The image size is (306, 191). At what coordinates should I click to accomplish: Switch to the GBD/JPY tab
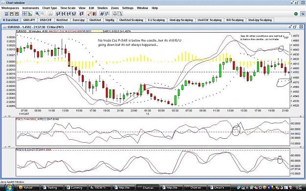click(x=29, y=20)
